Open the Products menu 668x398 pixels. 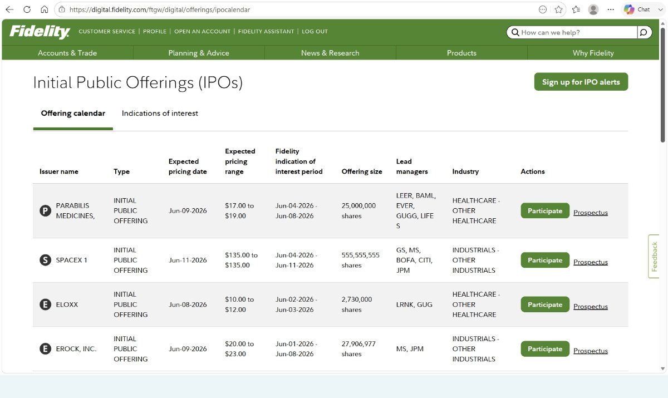pos(461,53)
